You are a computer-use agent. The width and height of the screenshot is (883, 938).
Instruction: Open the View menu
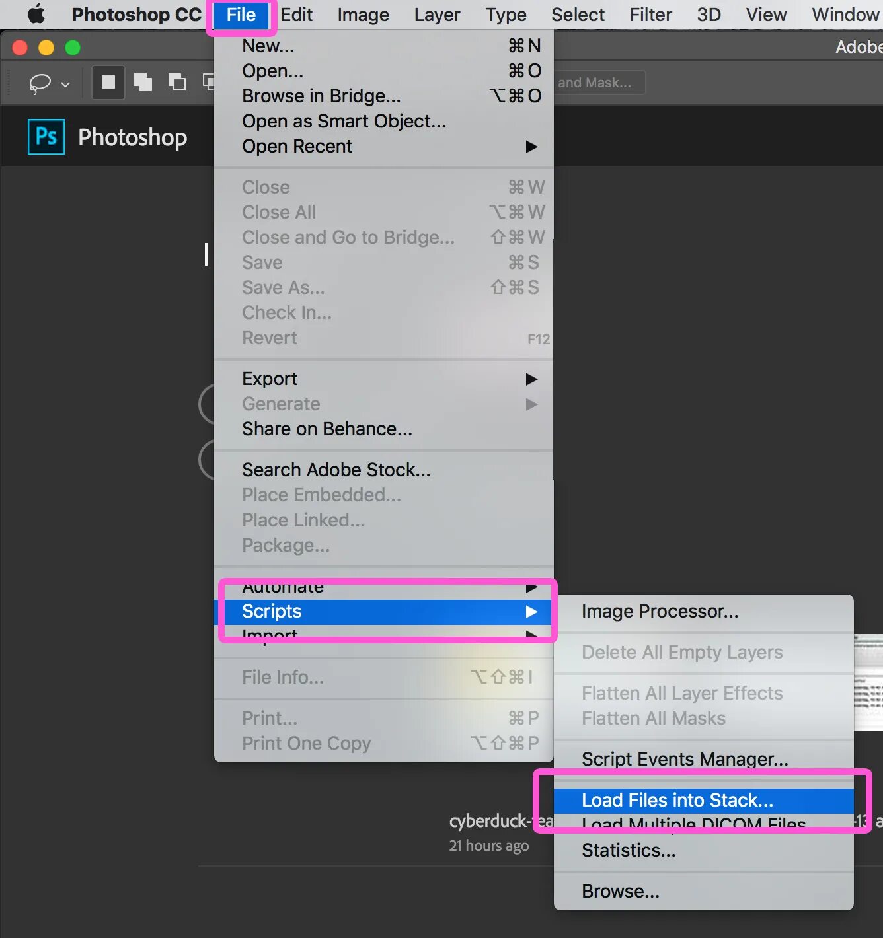tap(766, 15)
